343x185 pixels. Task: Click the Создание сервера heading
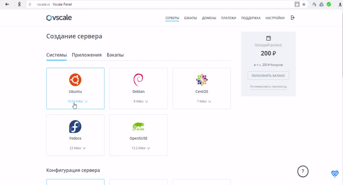[x=74, y=36]
